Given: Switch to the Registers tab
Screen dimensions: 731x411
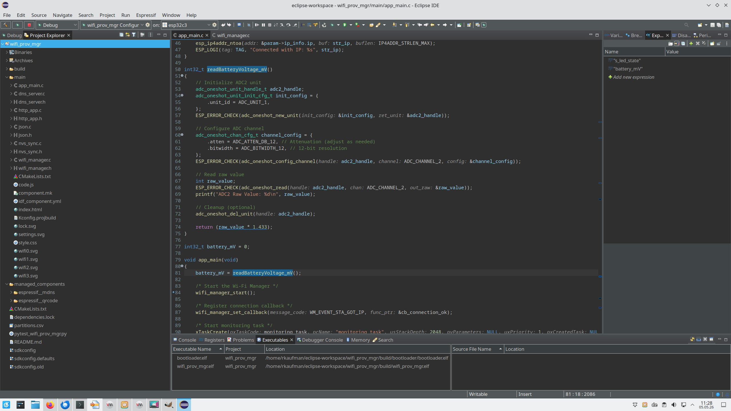Looking at the screenshot, I should tap(212, 340).
